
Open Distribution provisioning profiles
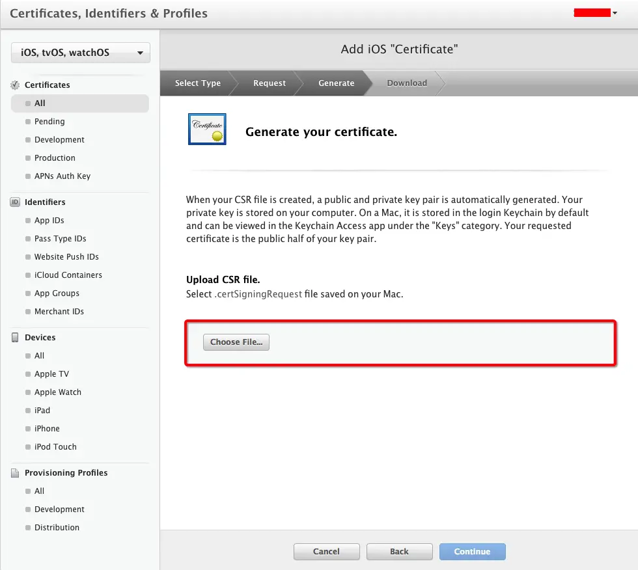(57, 527)
